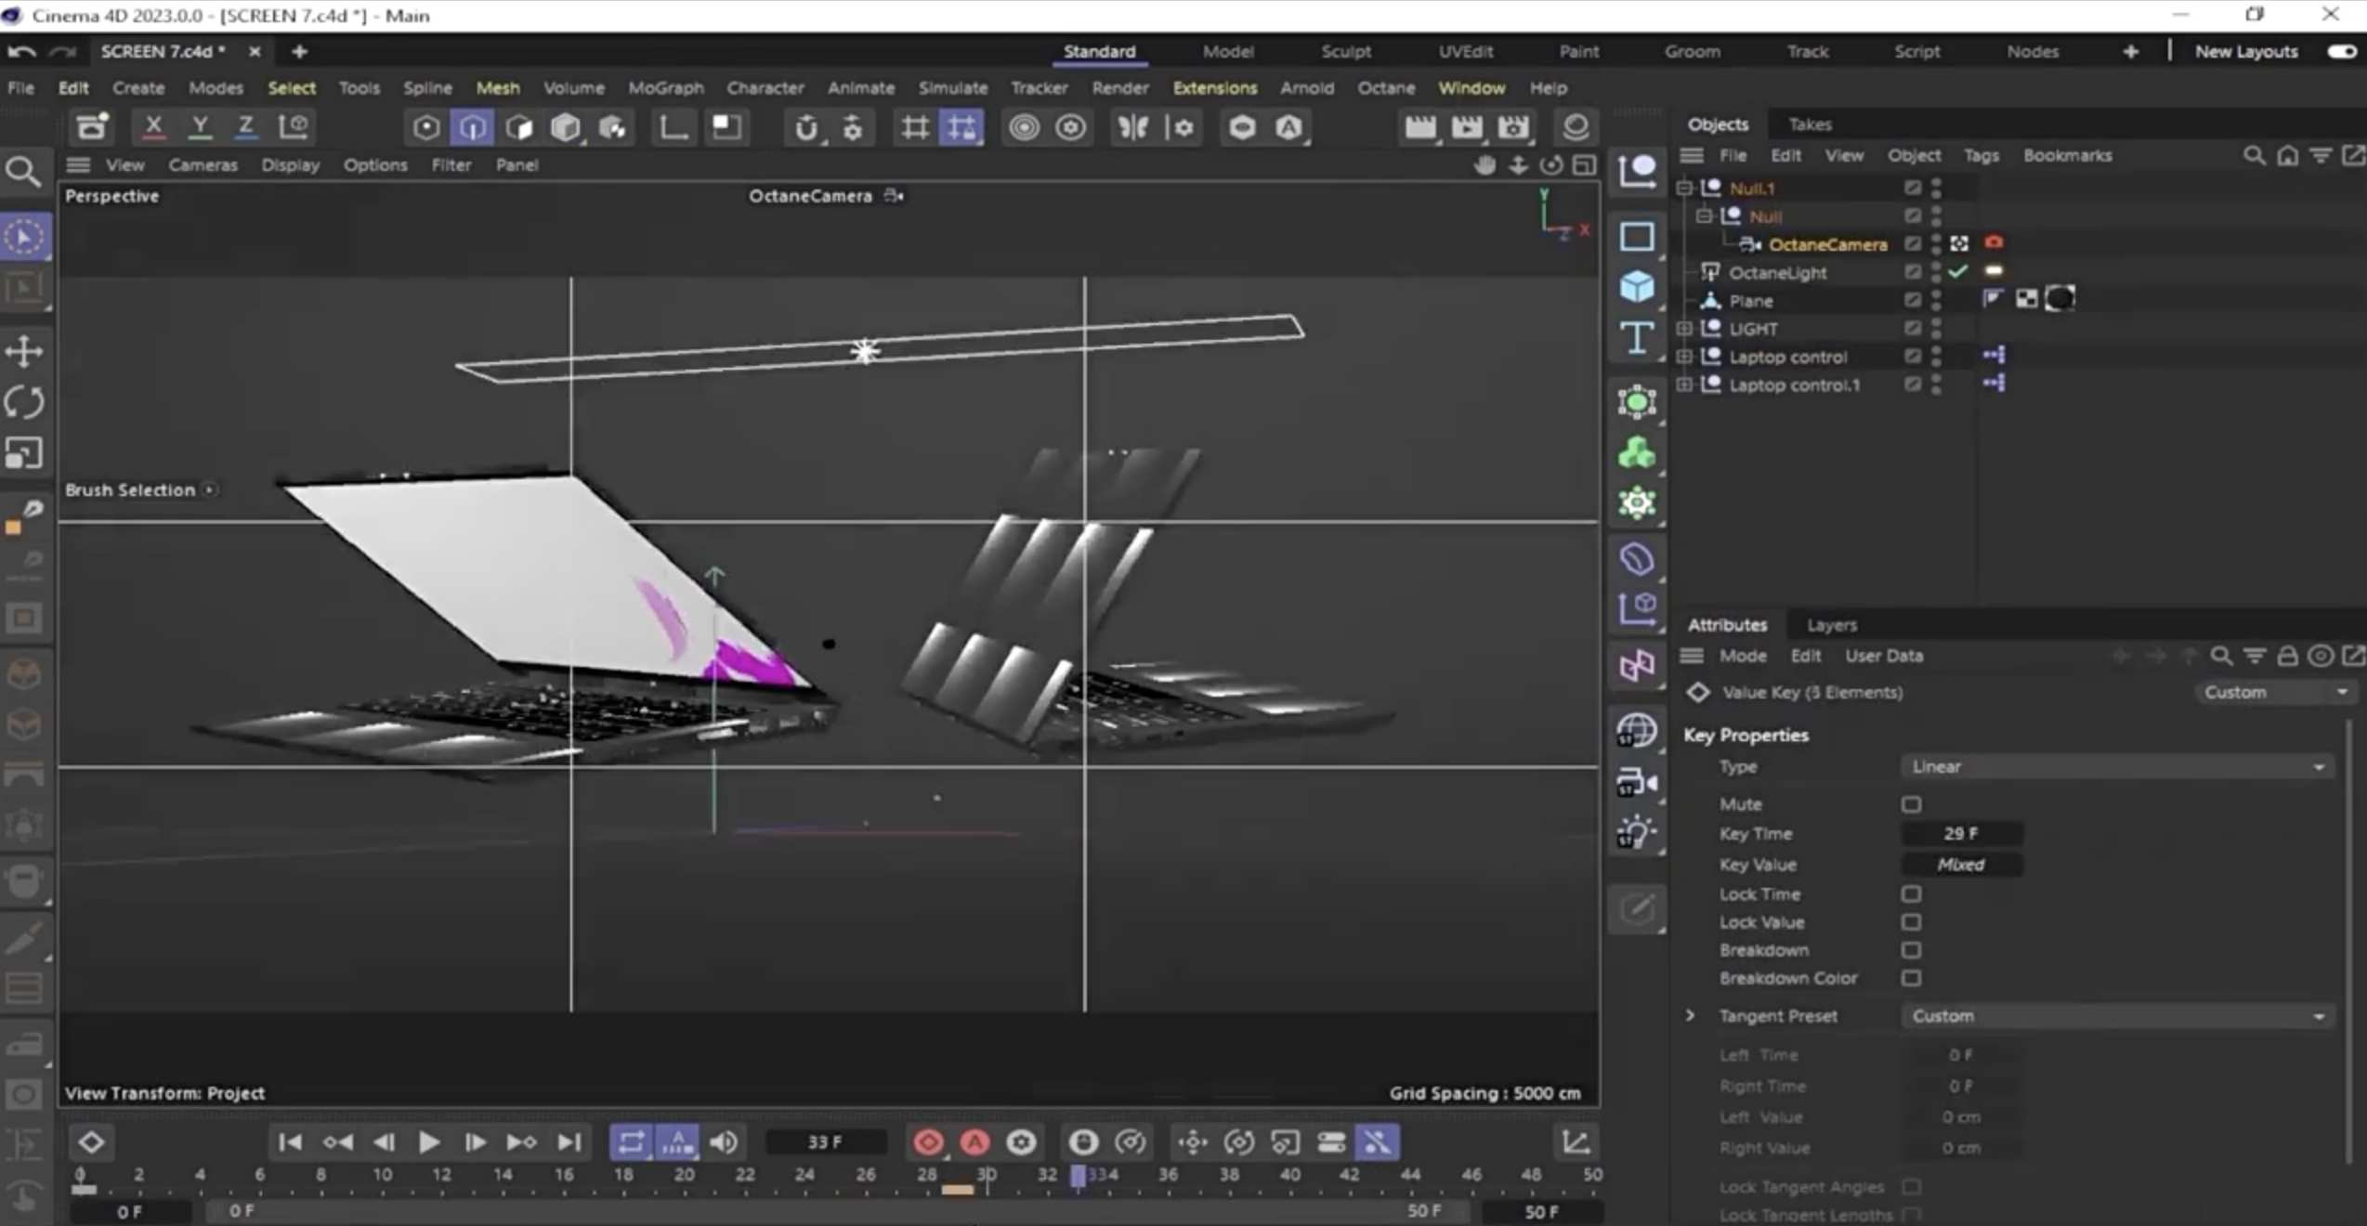The height and width of the screenshot is (1226, 2367).
Task: Open the Tangent Preset dropdown
Action: point(2116,1015)
